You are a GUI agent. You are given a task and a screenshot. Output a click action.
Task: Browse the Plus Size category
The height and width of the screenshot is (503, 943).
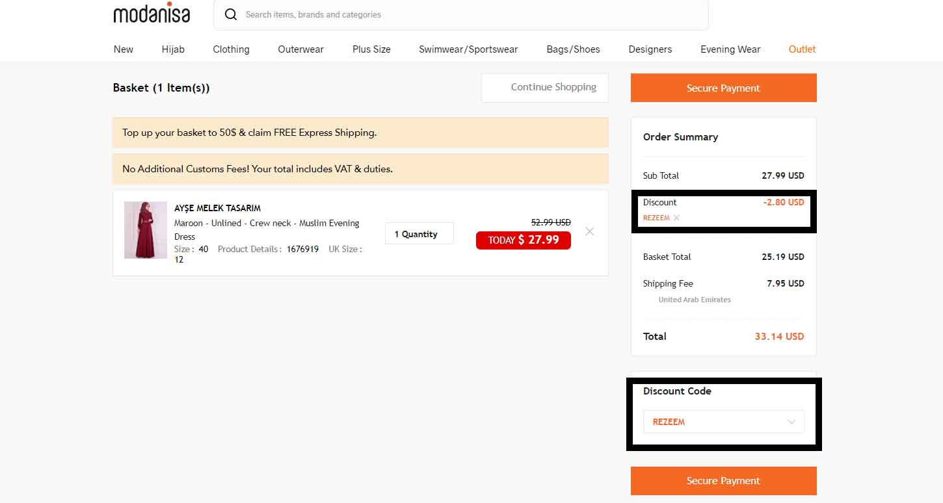coord(371,49)
